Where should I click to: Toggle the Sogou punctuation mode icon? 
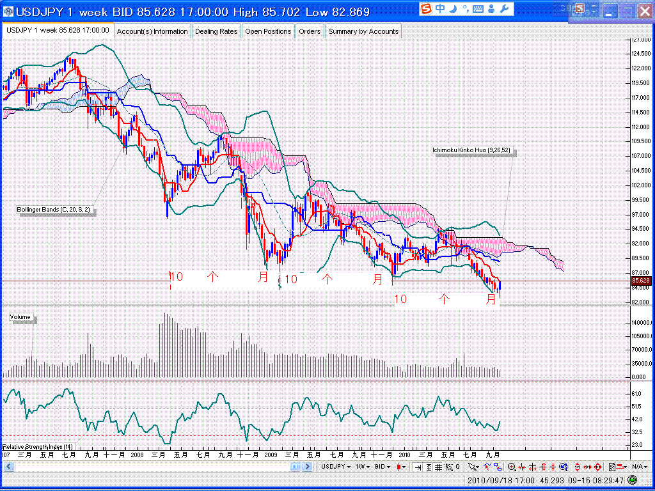tap(465, 9)
